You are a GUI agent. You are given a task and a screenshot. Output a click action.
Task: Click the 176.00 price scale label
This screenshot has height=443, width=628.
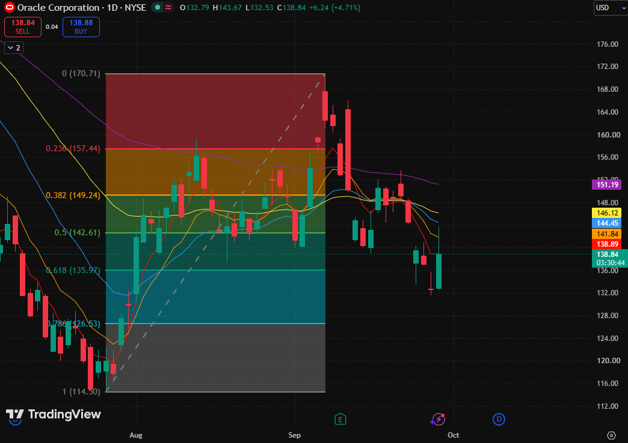pos(607,44)
